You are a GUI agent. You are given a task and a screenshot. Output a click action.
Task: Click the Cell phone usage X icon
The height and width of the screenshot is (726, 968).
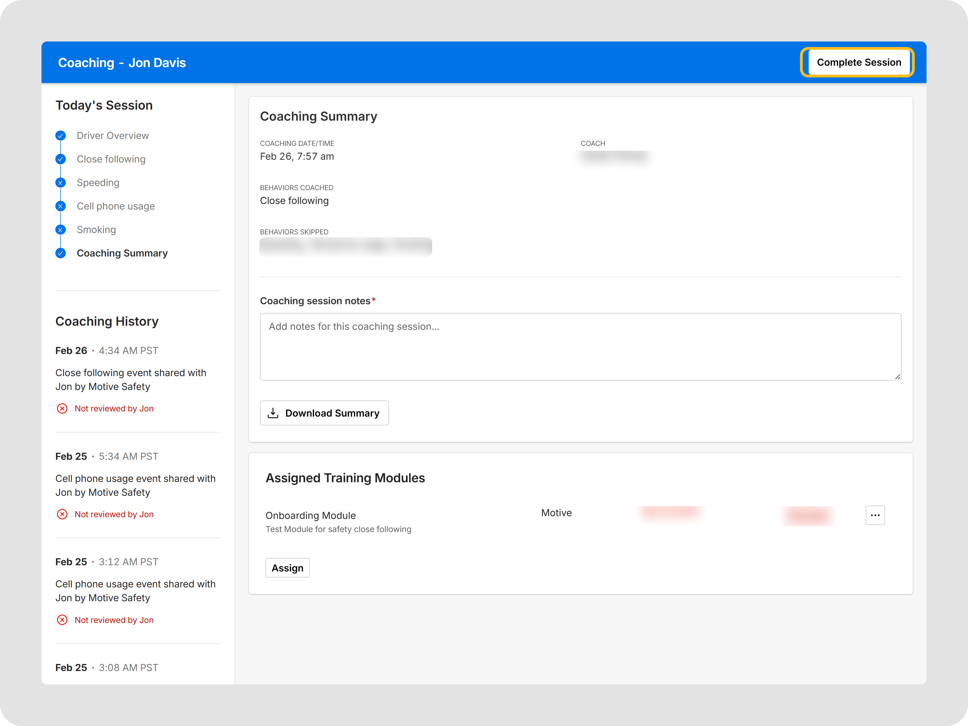[x=60, y=206]
